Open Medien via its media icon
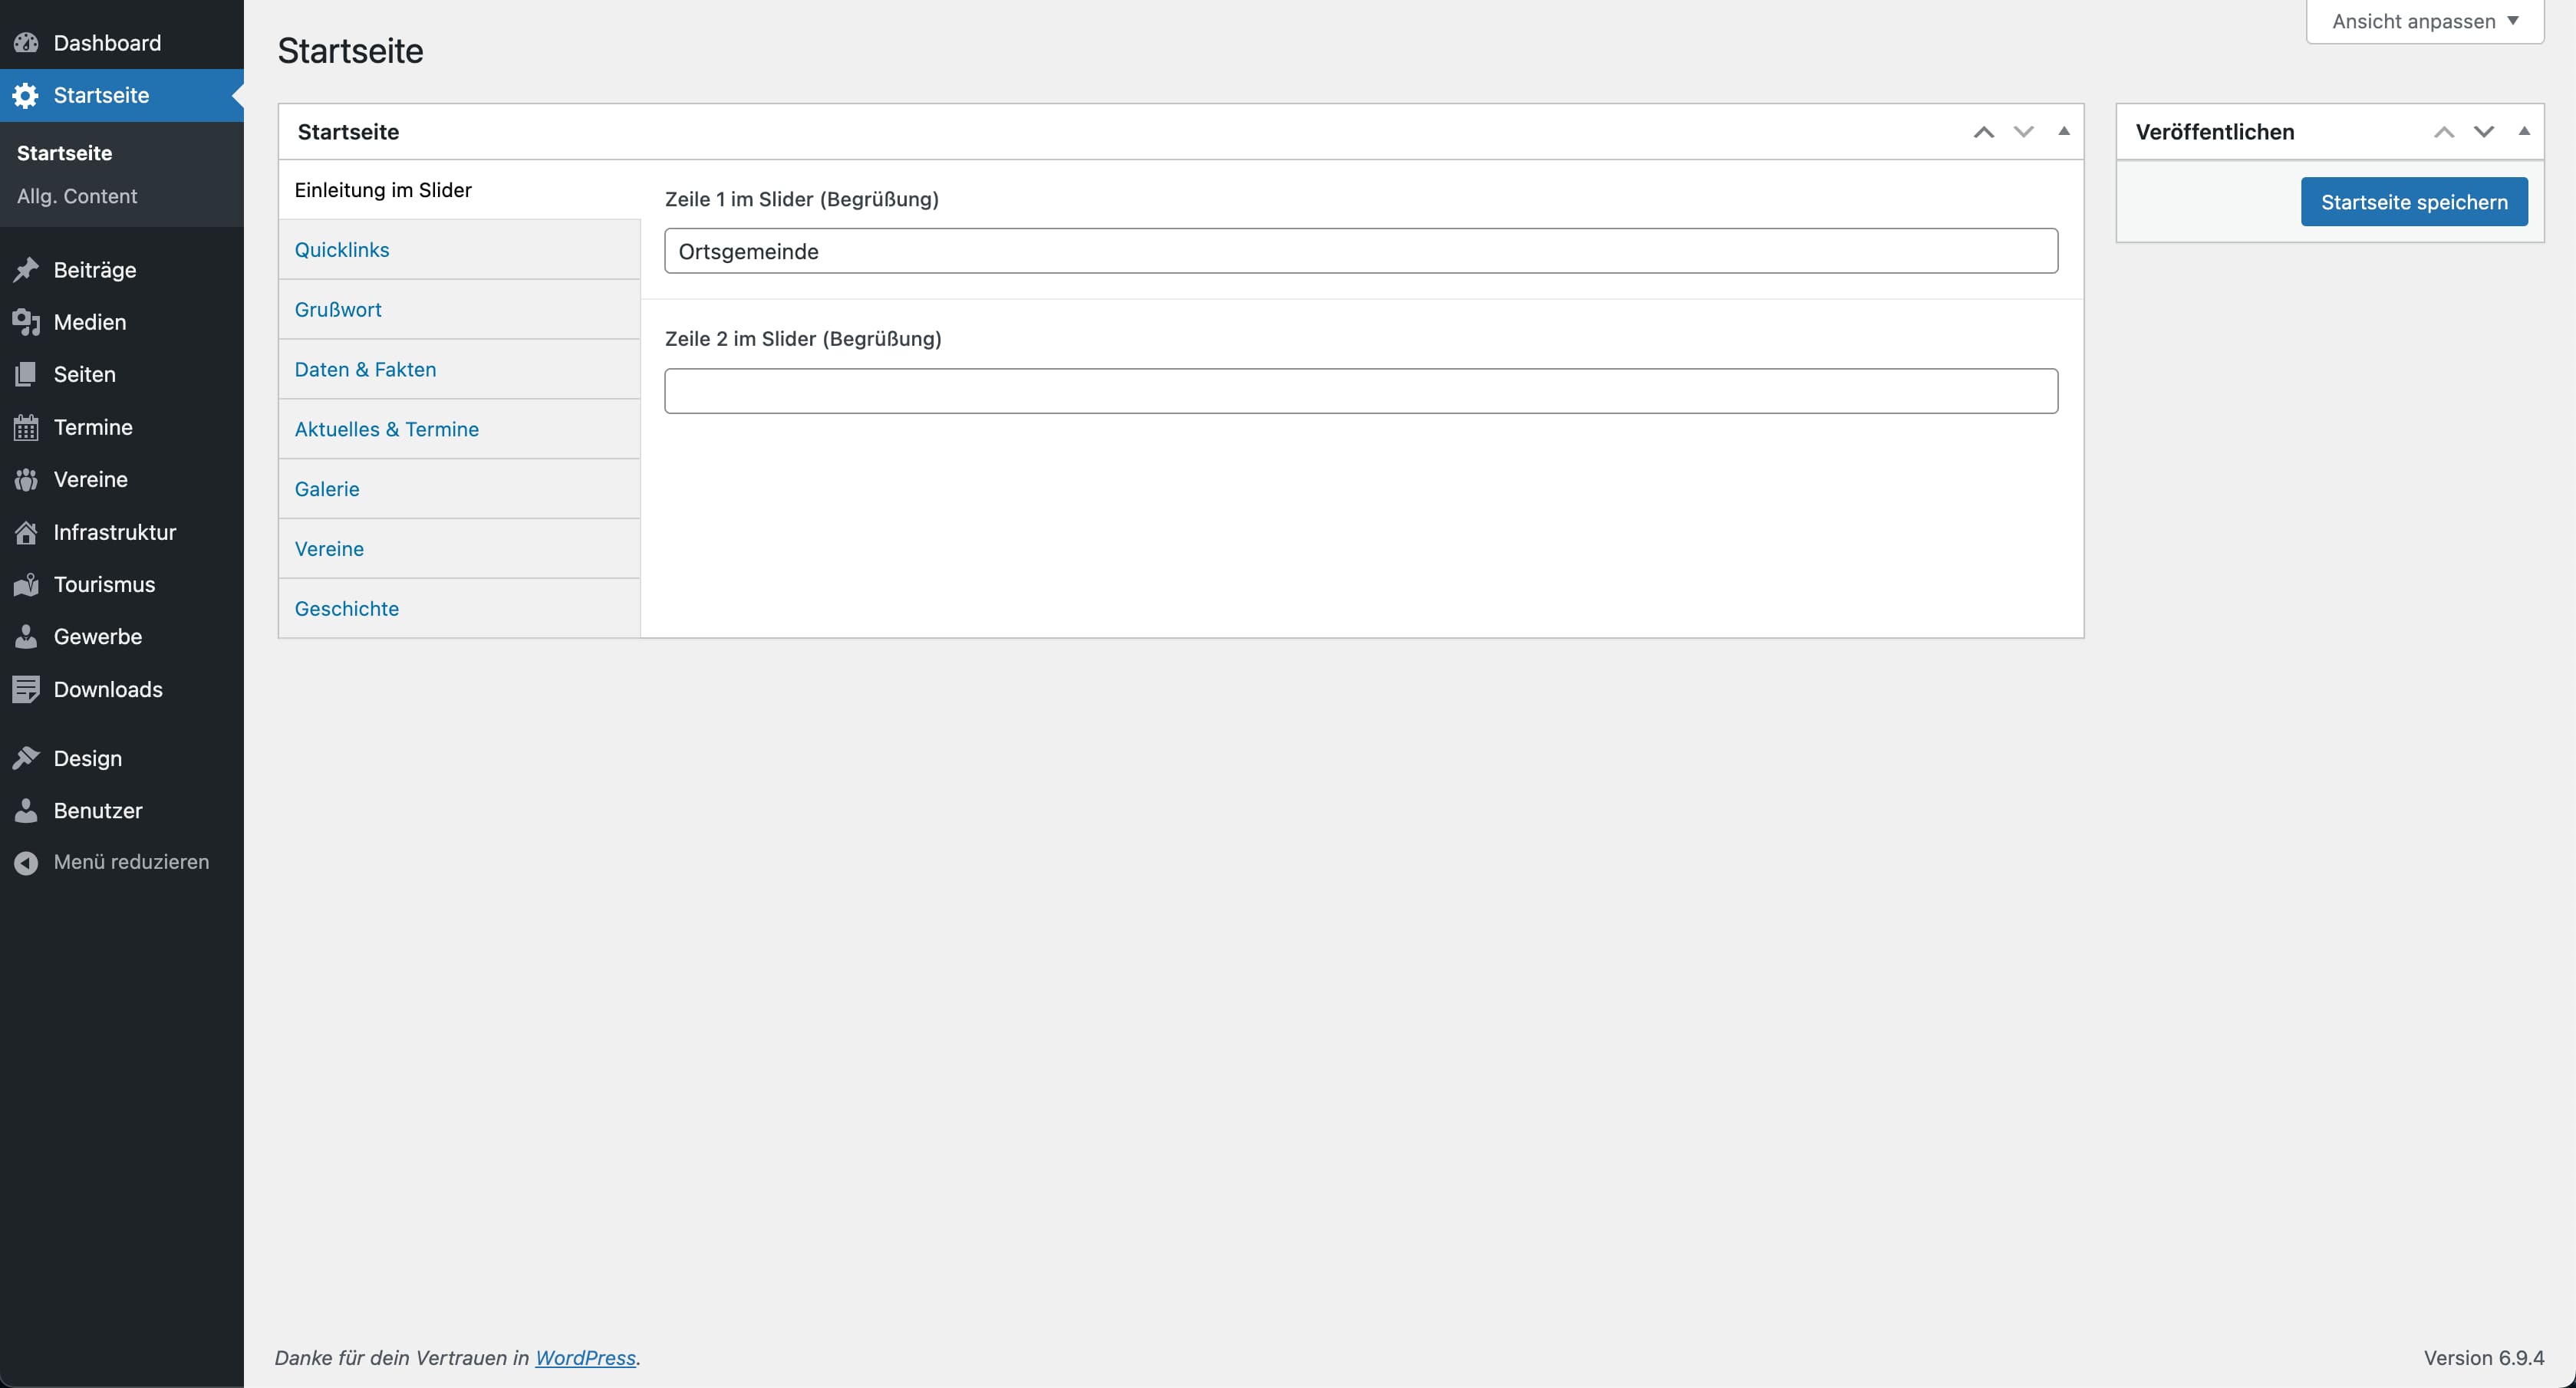 point(26,322)
